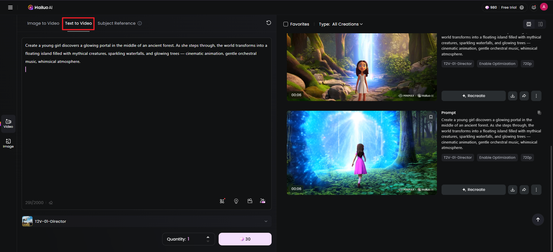Screen dimensions: 553x252
Task: Decrease Quantity with the down arrow
Action: [x=208, y=241]
